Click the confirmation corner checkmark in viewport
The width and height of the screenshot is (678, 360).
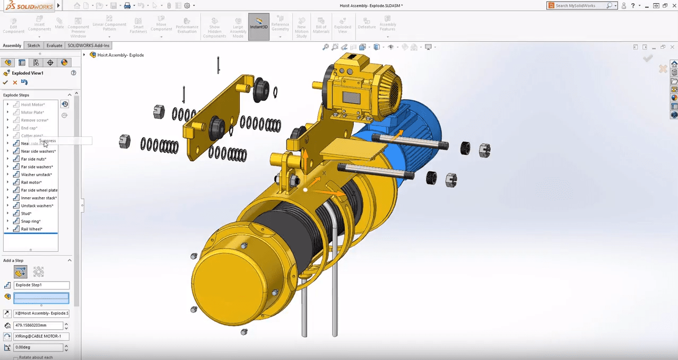point(648,58)
